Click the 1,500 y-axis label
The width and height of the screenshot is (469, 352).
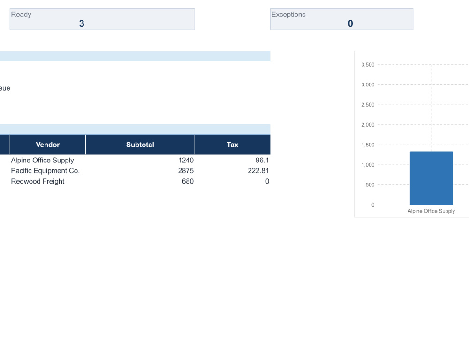point(368,145)
